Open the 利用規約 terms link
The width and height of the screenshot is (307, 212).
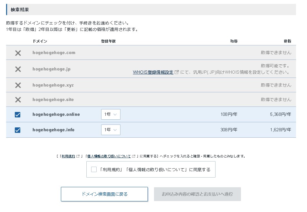click(x=68, y=156)
